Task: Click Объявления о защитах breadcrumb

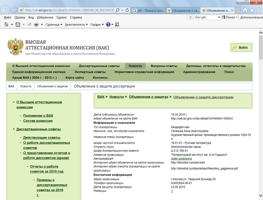Action: click(53, 86)
